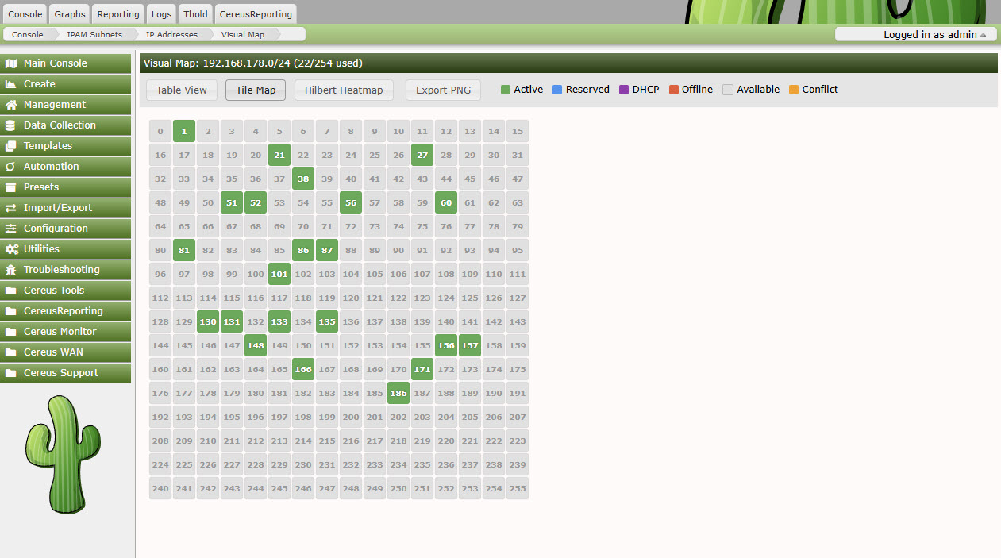Screen dimensions: 1001x558
Task: Expand the Configuration sidebar section
Action: coord(56,229)
